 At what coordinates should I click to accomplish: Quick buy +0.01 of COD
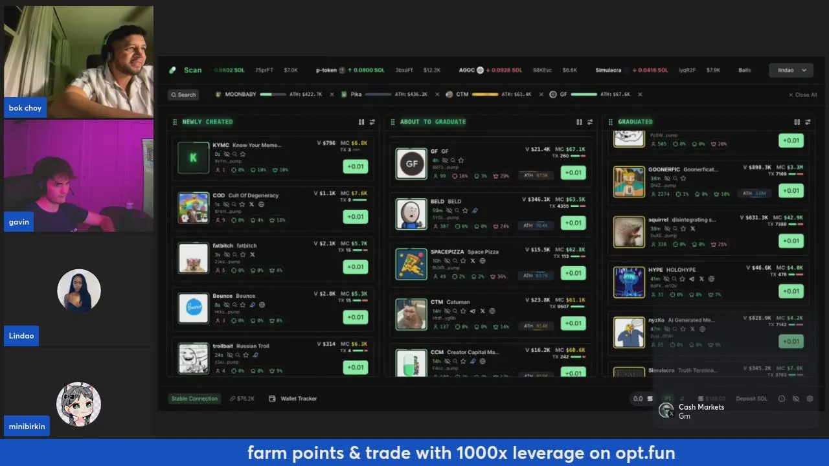(x=356, y=216)
